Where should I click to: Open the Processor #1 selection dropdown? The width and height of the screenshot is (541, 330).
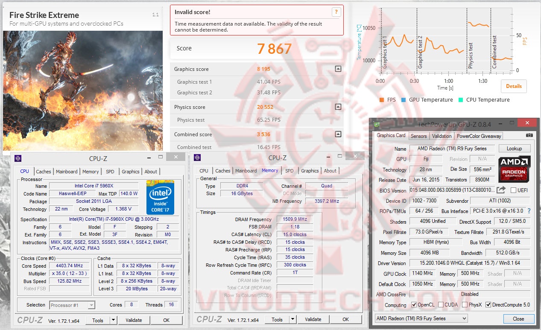tap(72, 305)
